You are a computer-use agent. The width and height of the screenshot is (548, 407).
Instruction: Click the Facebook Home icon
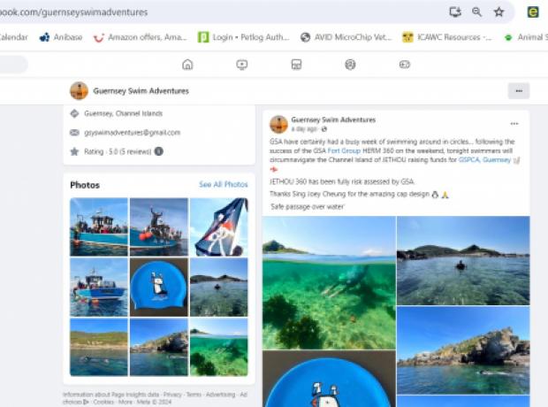[187, 65]
